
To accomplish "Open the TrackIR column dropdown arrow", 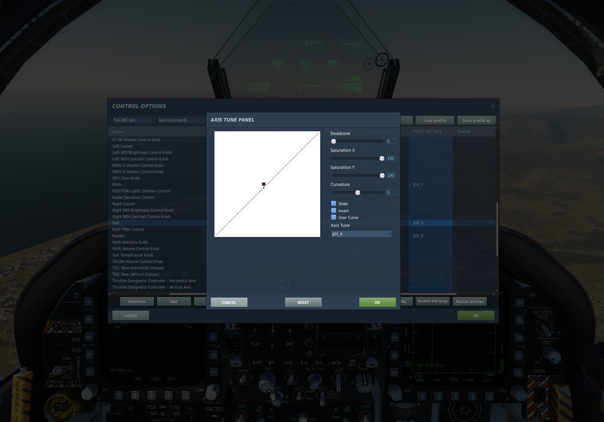I will click(494, 132).
